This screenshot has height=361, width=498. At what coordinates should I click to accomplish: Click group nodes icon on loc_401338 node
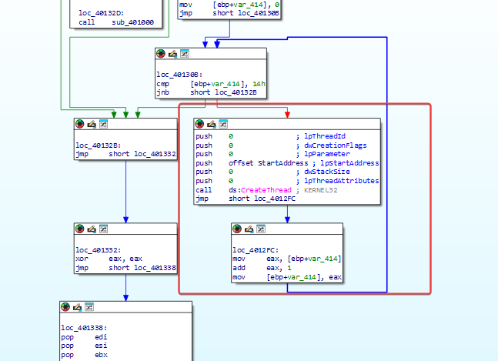point(89,307)
